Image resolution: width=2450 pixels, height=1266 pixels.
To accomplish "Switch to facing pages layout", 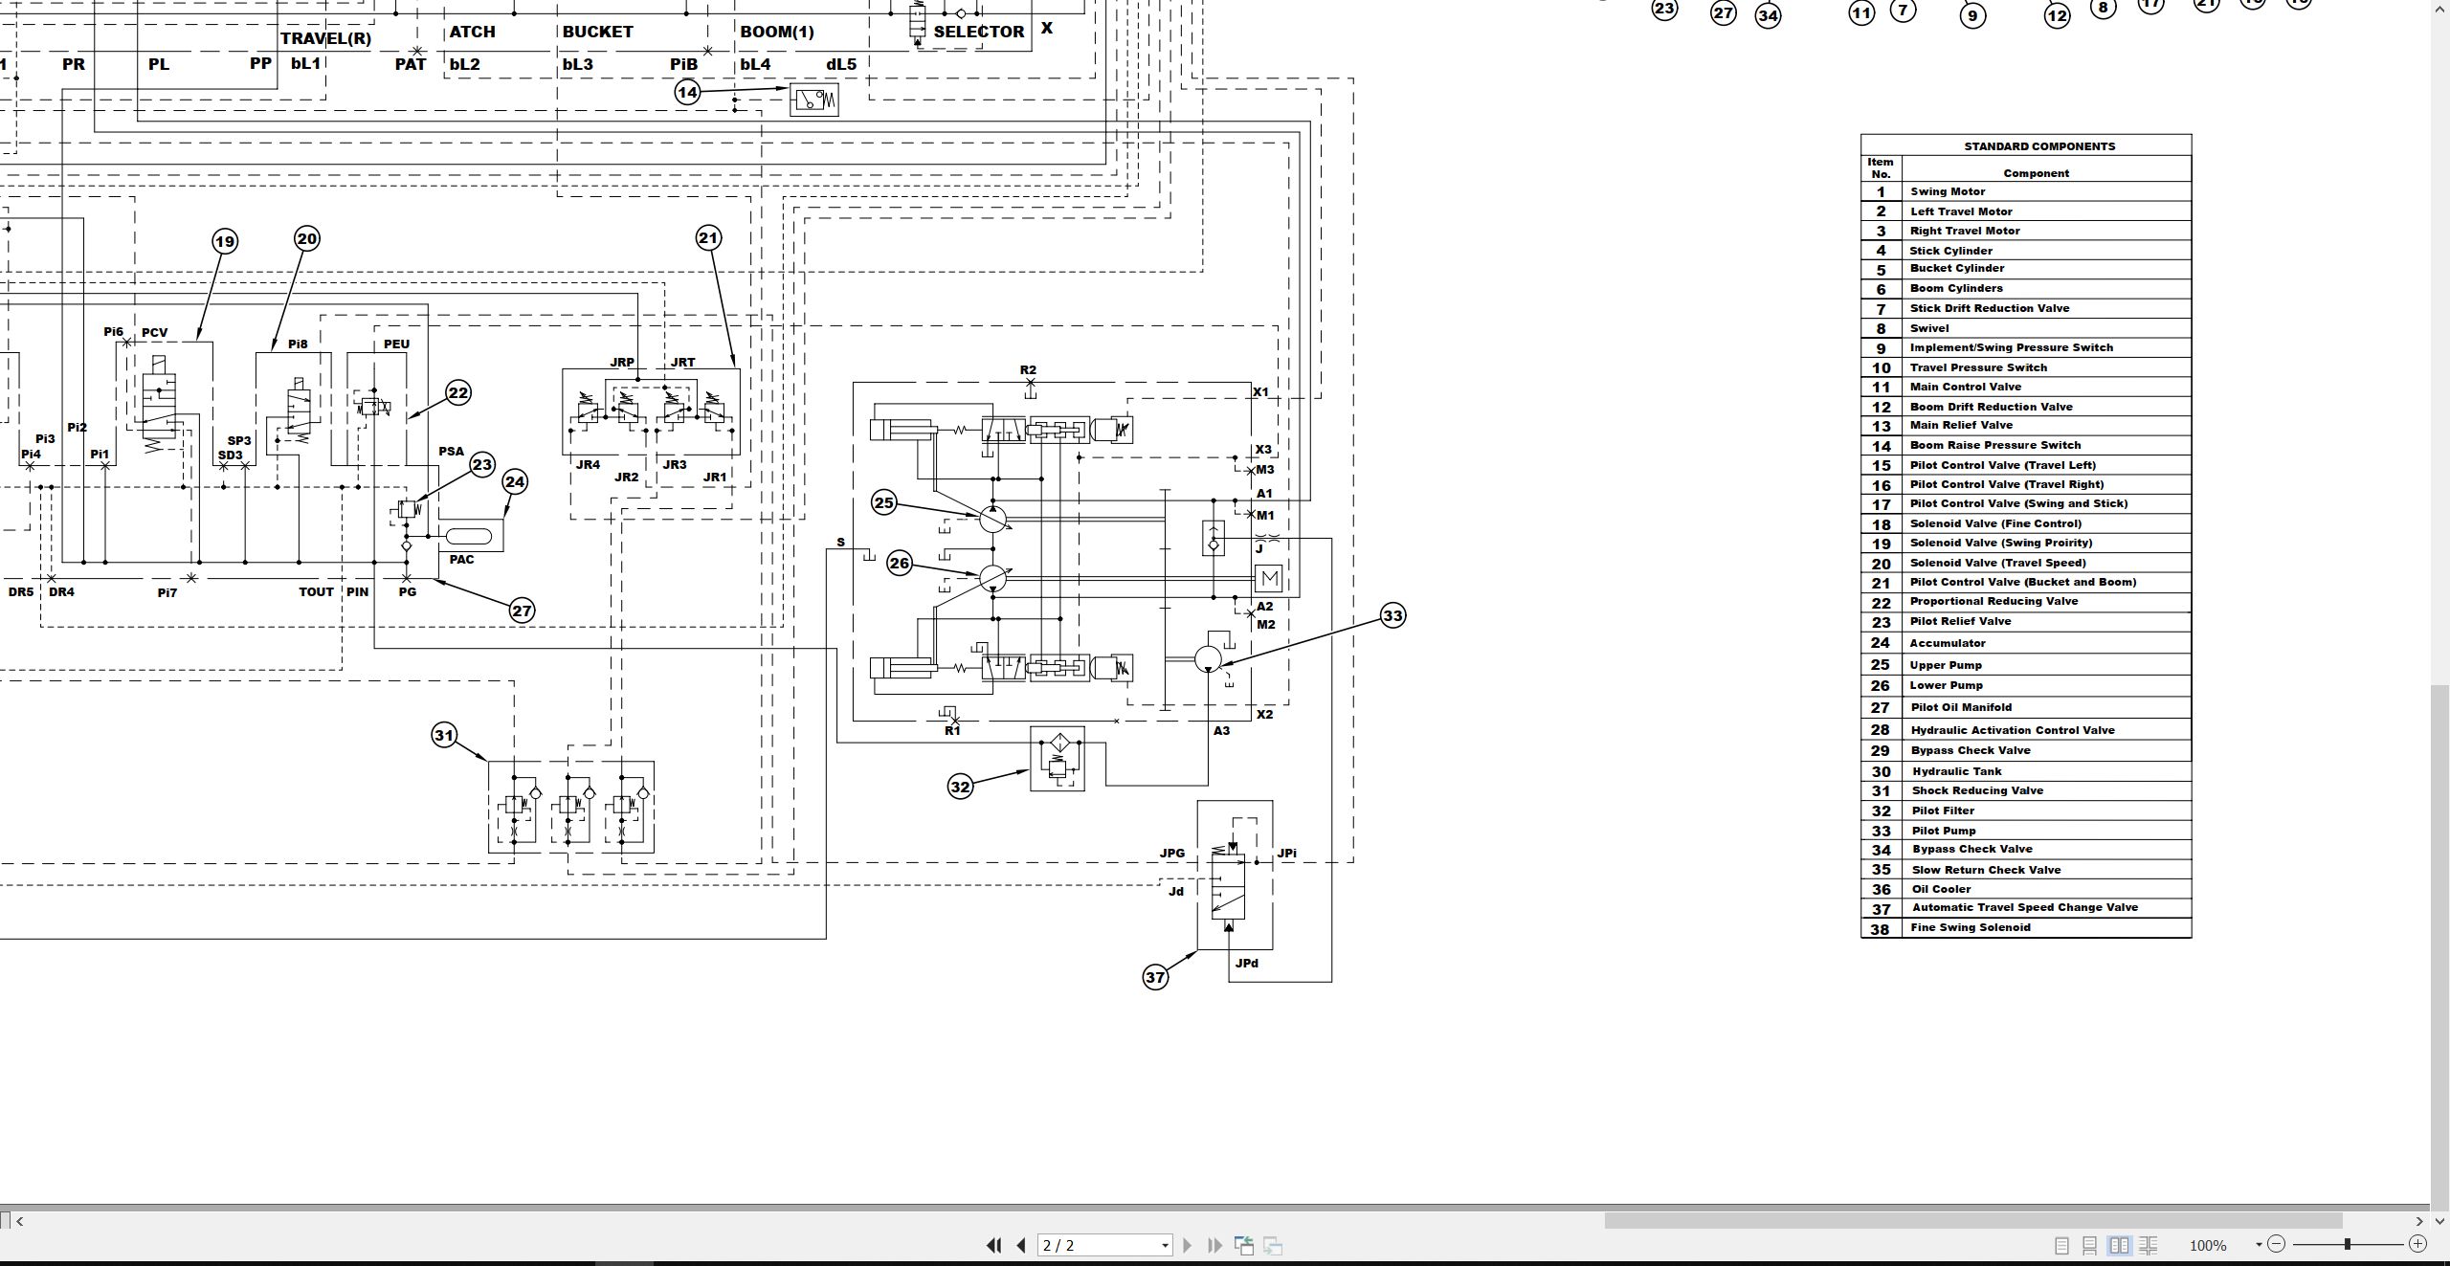I will tap(2119, 1245).
